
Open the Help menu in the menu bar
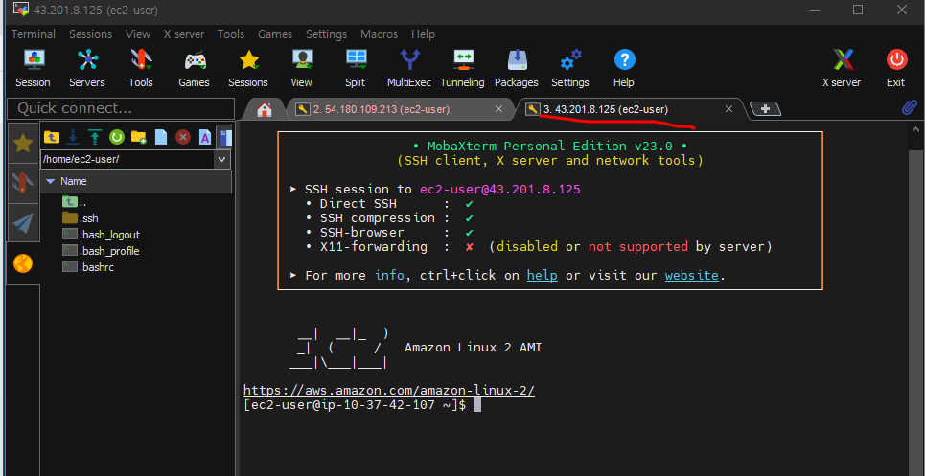tap(423, 34)
